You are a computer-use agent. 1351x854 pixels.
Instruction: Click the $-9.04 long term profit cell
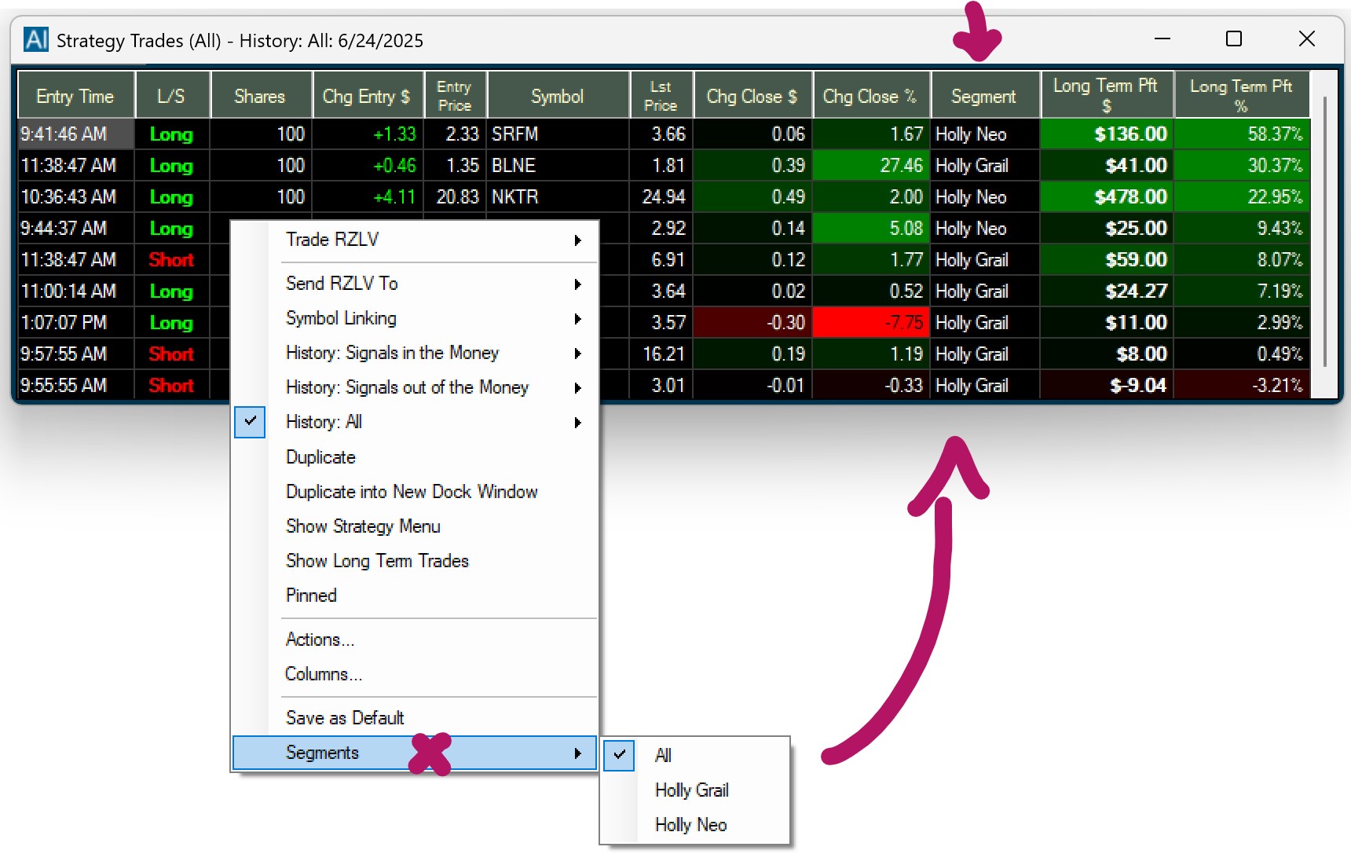click(x=1107, y=386)
